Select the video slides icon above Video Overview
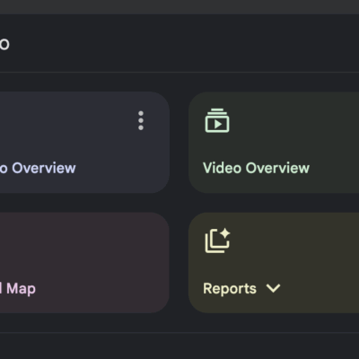 pyautogui.click(x=217, y=120)
